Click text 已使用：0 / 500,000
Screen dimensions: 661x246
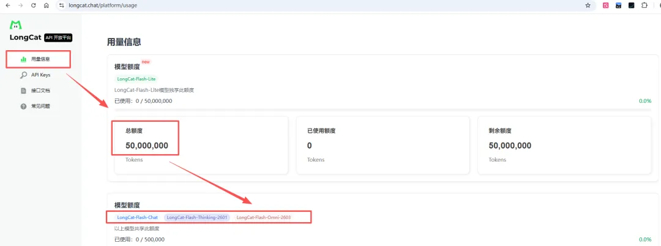[x=140, y=239]
